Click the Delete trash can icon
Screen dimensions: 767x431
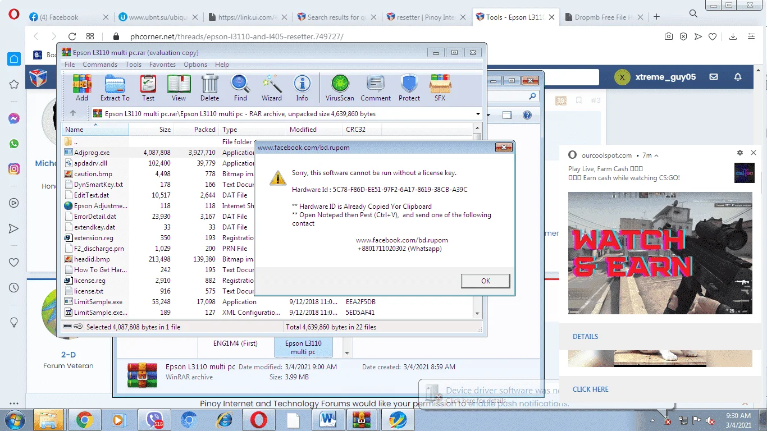point(209,88)
